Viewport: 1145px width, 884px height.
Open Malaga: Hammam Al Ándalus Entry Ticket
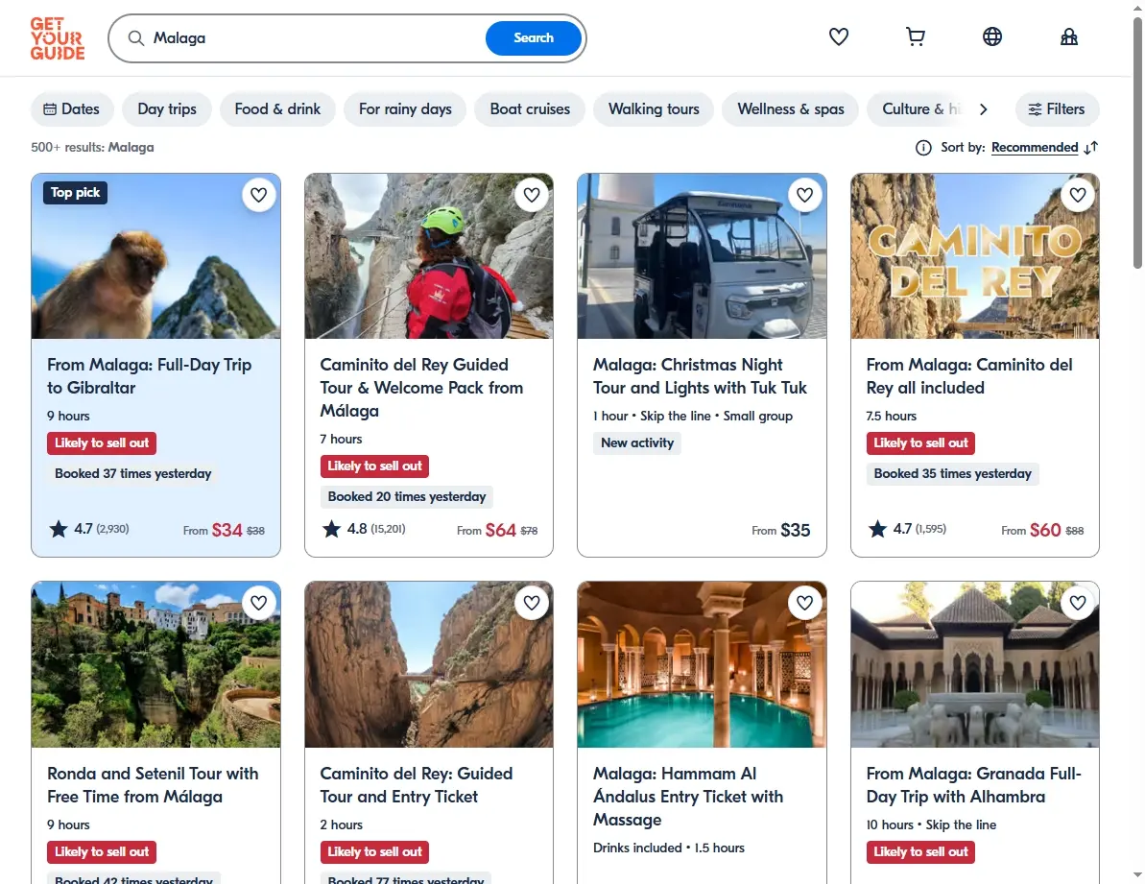pos(688,797)
